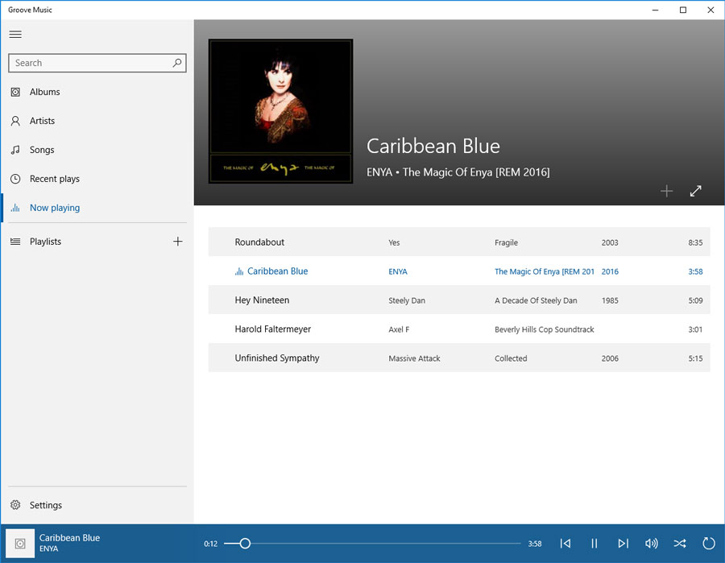
Task: Click ENYA artist link in song list
Action: coord(398,271)
